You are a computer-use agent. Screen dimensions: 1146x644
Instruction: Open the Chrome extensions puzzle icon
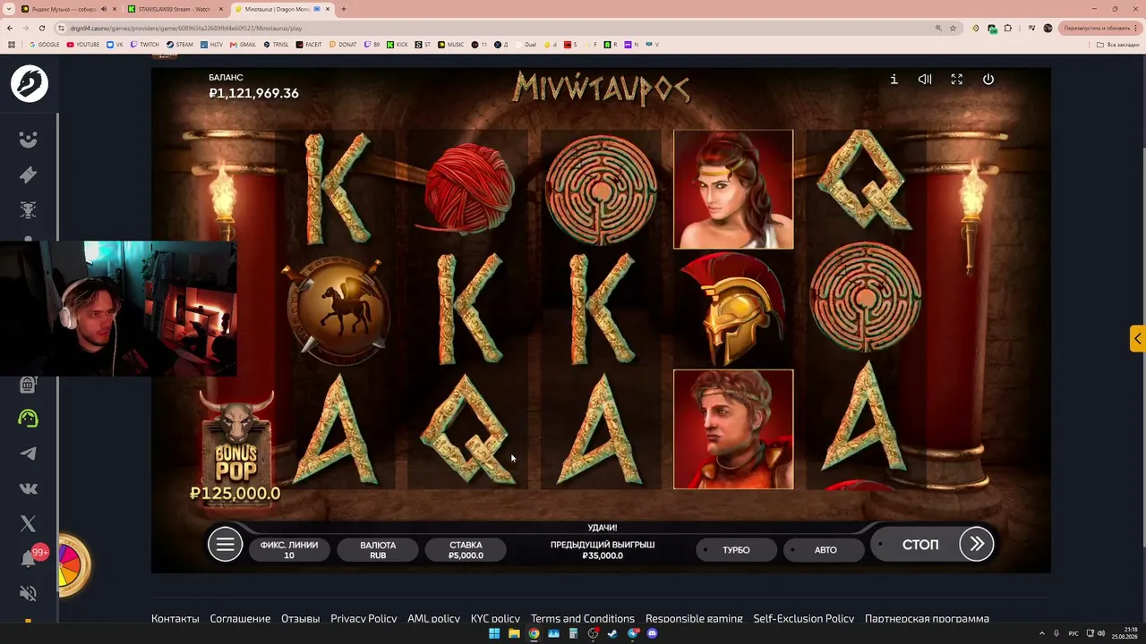(x=1008, y=29)
